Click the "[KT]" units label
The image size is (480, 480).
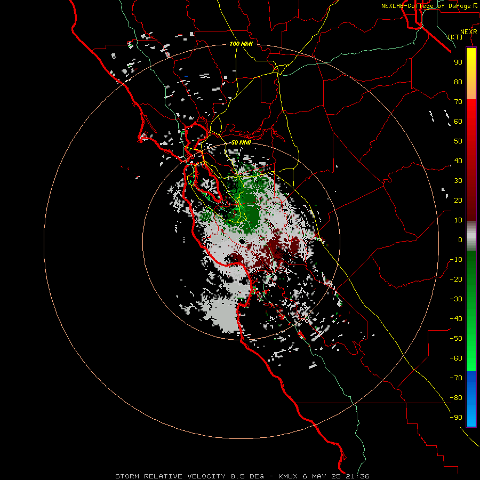coord(455,37)
